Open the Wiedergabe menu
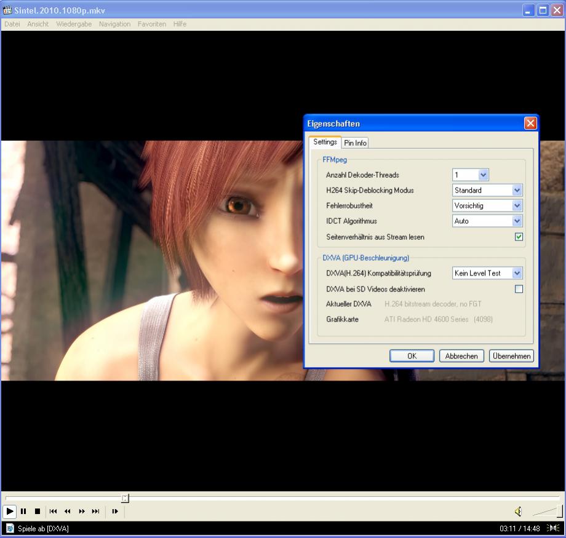 (x=74, y=24)
